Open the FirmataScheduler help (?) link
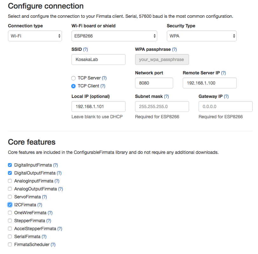The width and height of the screenshot is (258, 254). coord(53,244)
